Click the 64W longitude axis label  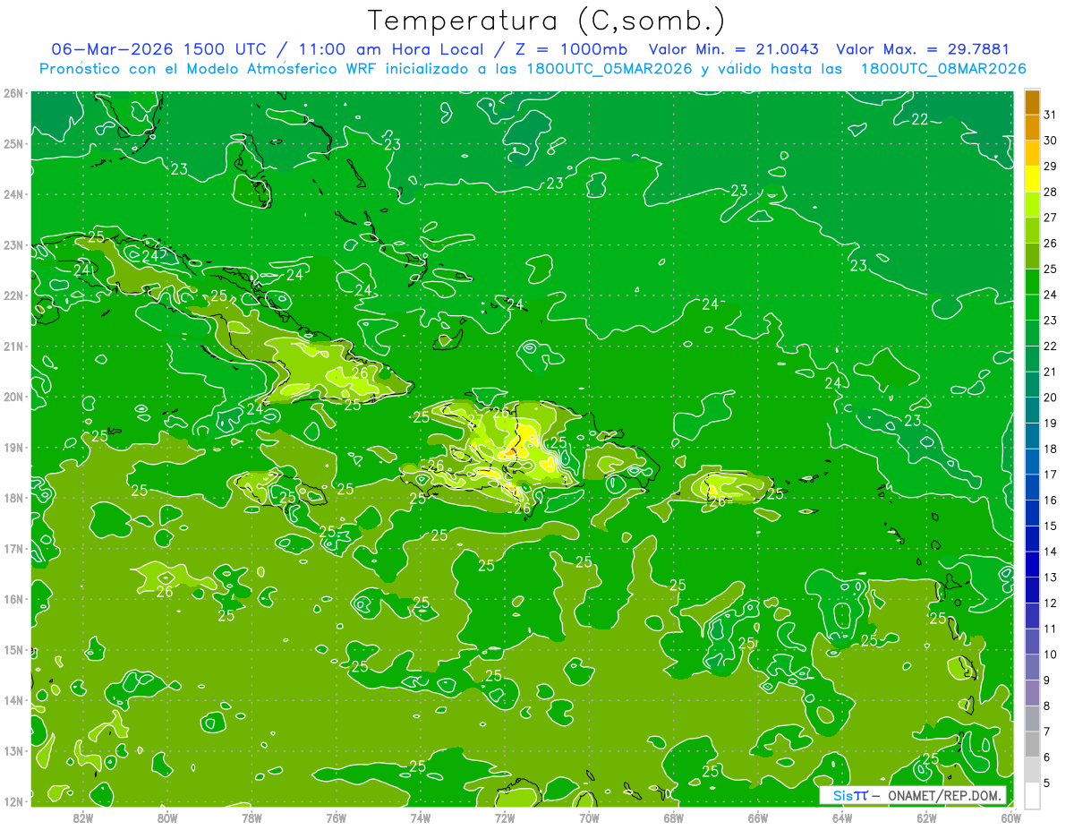point(842,817)
